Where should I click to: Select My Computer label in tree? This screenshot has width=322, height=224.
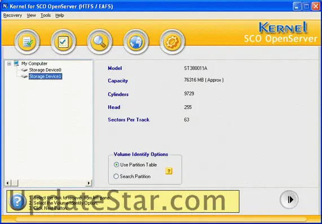coord(34,64)
